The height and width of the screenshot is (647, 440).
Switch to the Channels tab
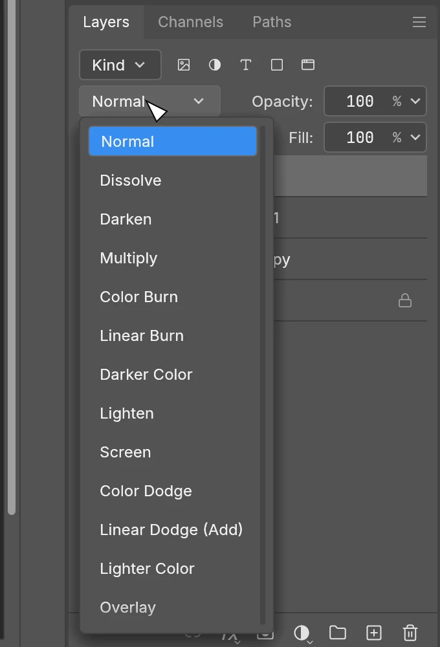(x=191, y=22)
